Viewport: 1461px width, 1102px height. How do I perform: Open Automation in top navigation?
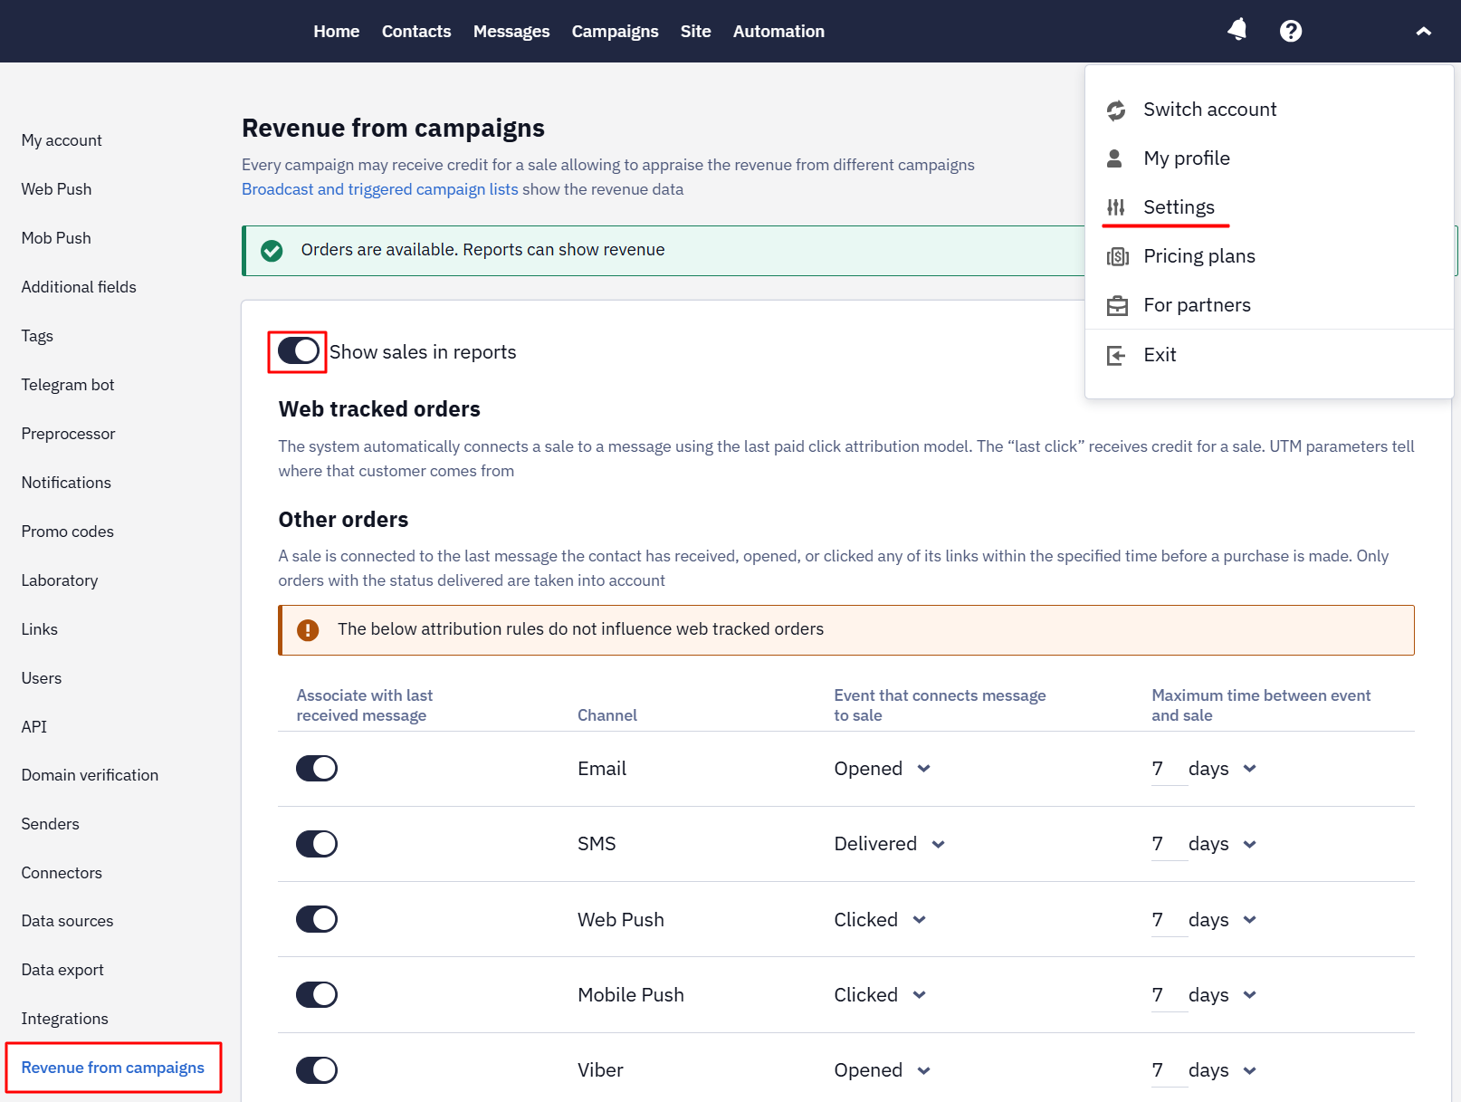coord(779,32)
